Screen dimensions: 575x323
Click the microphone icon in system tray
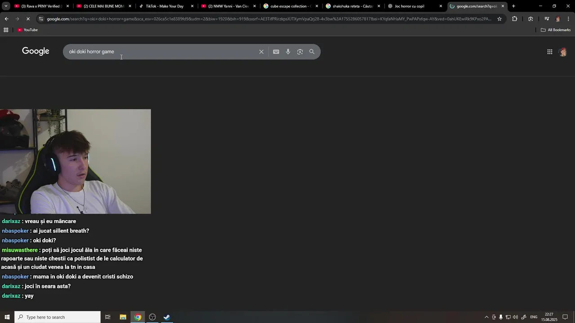501,317
